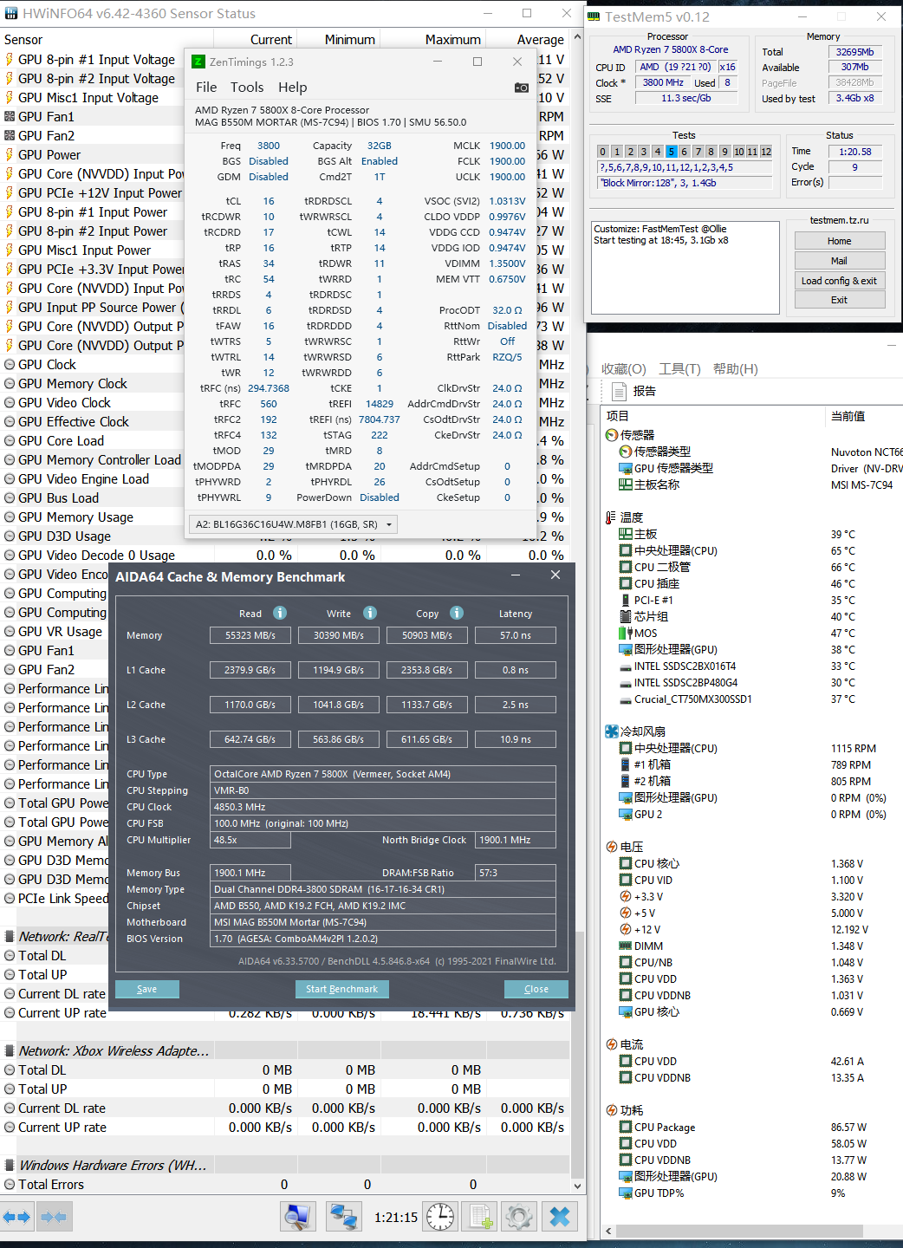Viewport: 903px width, 1248px height.
Task: Click the HWiNFO reset clock icon
Action: [x=440, y=1217]
